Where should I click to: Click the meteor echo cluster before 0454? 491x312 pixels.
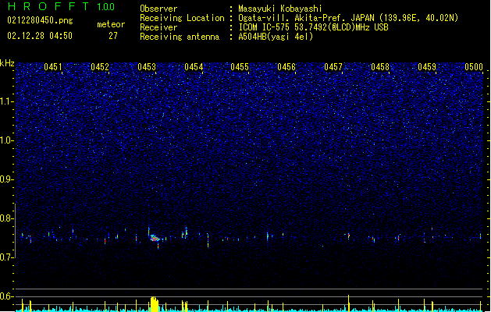tap(185, 233)
